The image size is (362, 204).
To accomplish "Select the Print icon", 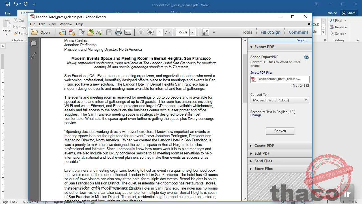I will pyautogui.click(x=118, y=32).
